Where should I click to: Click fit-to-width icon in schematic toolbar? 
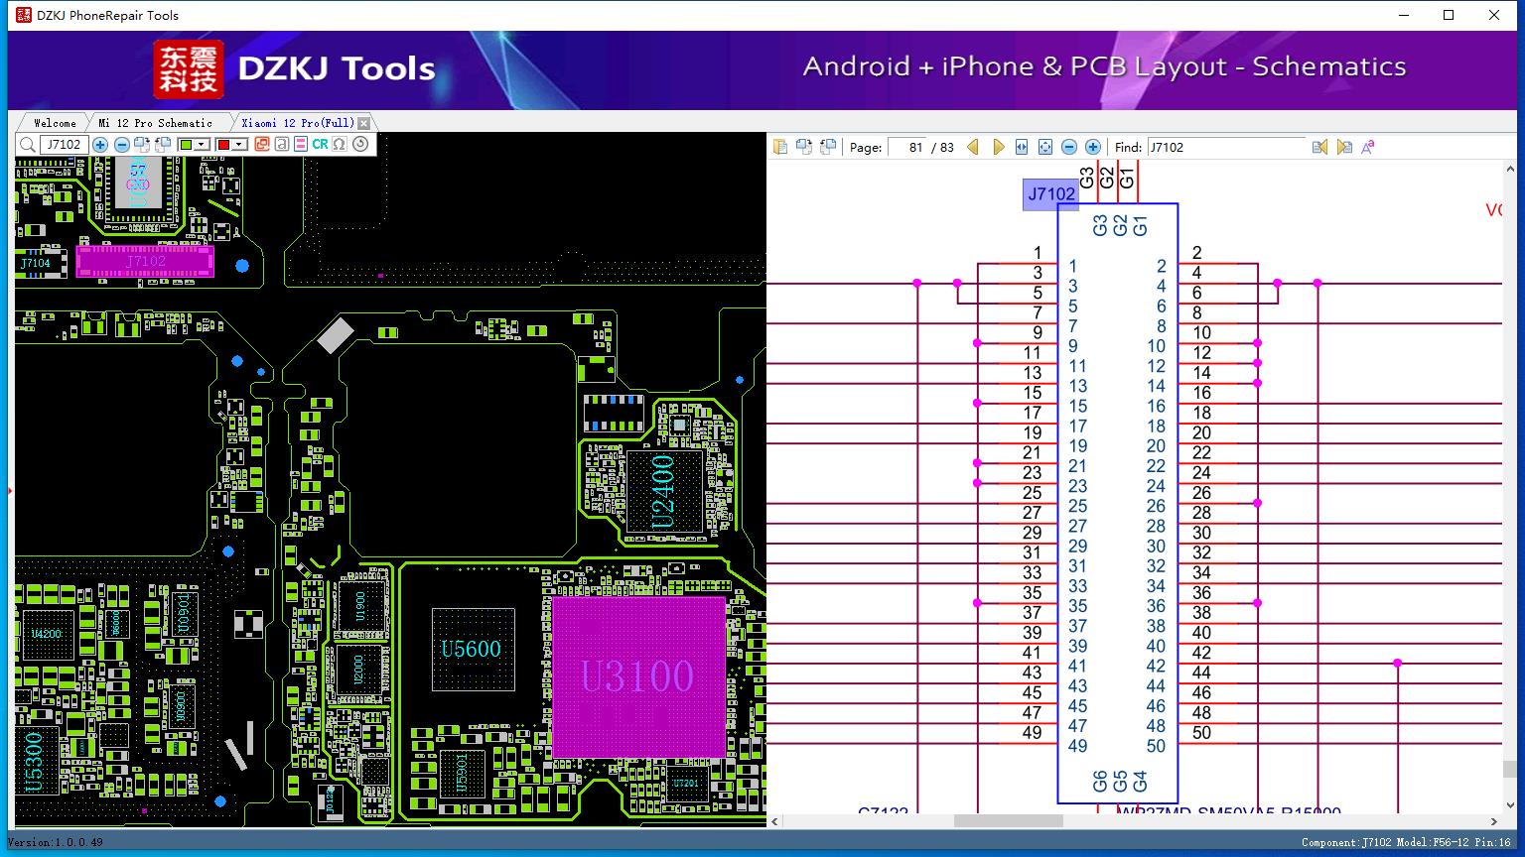[1022, 147]
